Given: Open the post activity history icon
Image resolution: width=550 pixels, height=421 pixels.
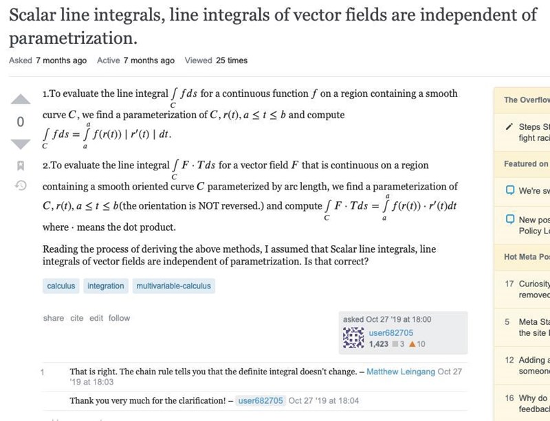Looking at the screenshot, I should coord(21,185).
